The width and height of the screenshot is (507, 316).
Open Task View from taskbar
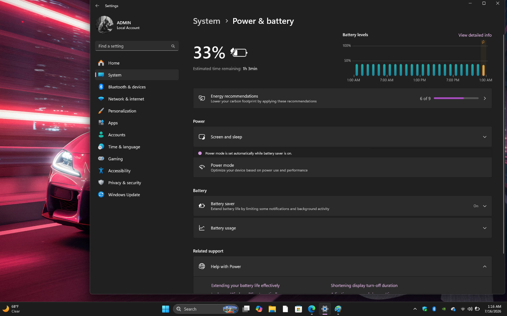tap(246, 309)
